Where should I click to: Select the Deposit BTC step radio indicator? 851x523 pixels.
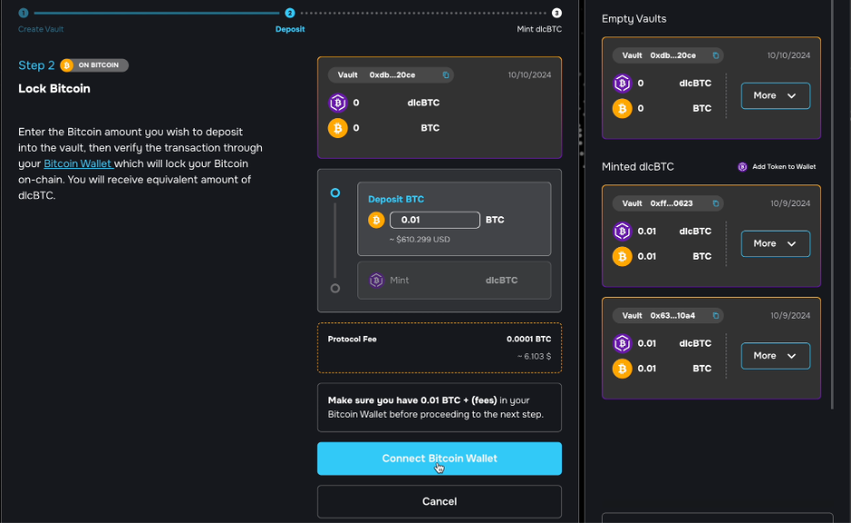click(335, 192)
